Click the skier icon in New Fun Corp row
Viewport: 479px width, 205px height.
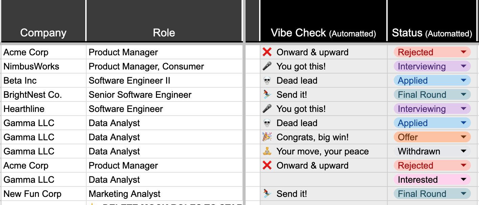(x=267, y=194)
